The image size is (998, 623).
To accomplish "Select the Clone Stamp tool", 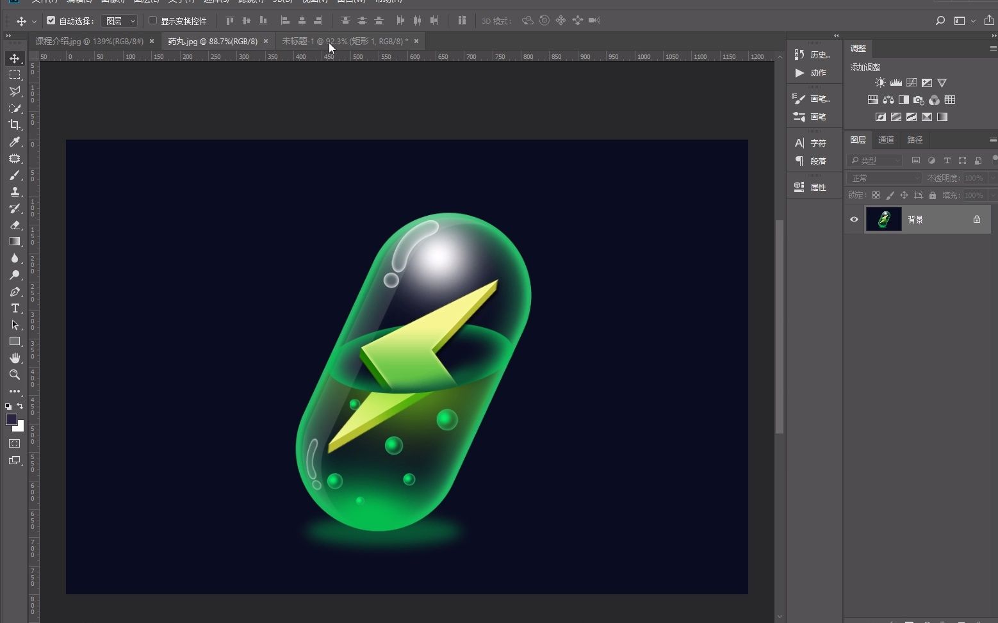I will pyautogui.click(x=14, y=191).
